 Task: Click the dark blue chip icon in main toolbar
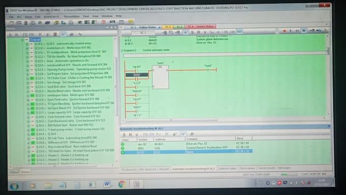click(x=47, y=22)
